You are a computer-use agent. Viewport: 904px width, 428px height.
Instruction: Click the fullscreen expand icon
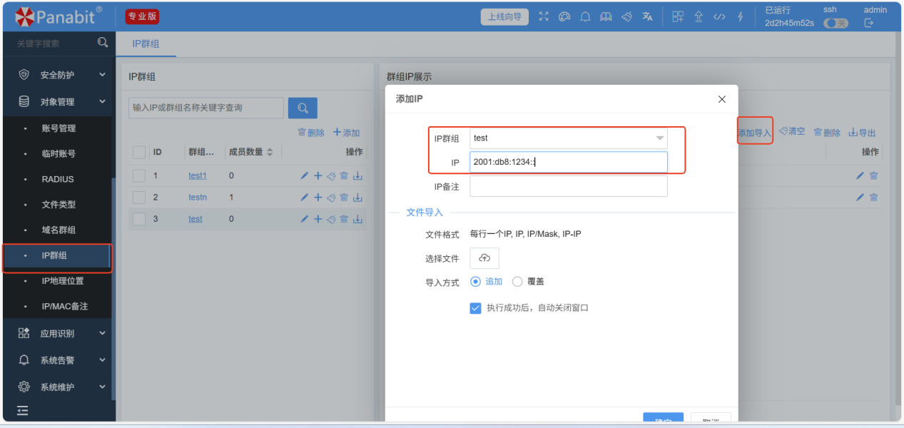[544, 17]
